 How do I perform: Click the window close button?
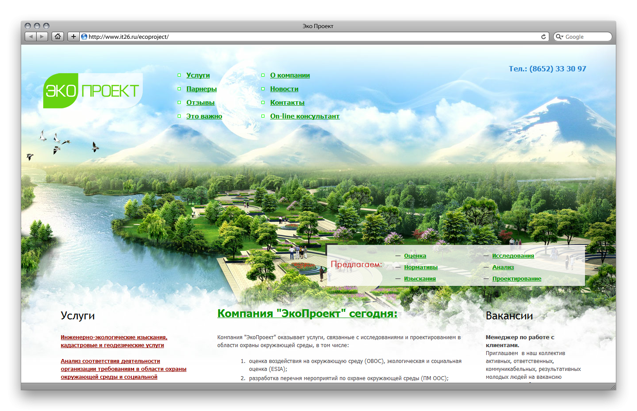(x=28, y=26)
